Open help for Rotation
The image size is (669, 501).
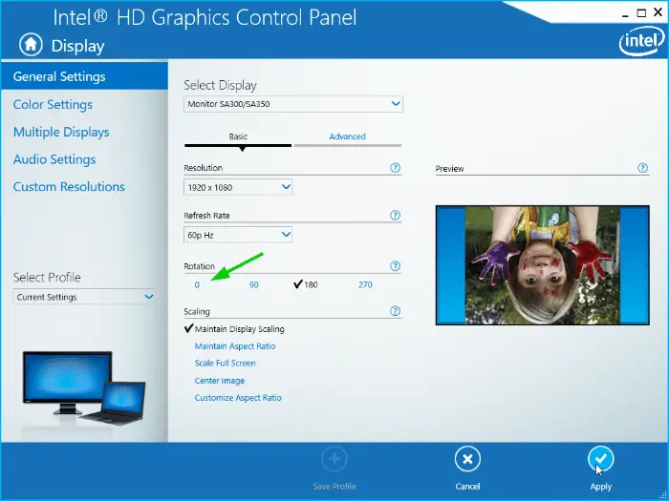click(395, 266)
